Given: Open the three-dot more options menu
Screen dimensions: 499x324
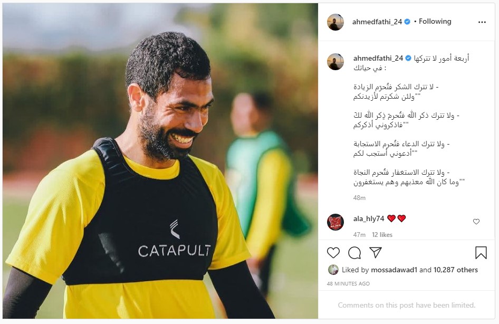Looking at the screenshot, I should (x=482, y=22).
